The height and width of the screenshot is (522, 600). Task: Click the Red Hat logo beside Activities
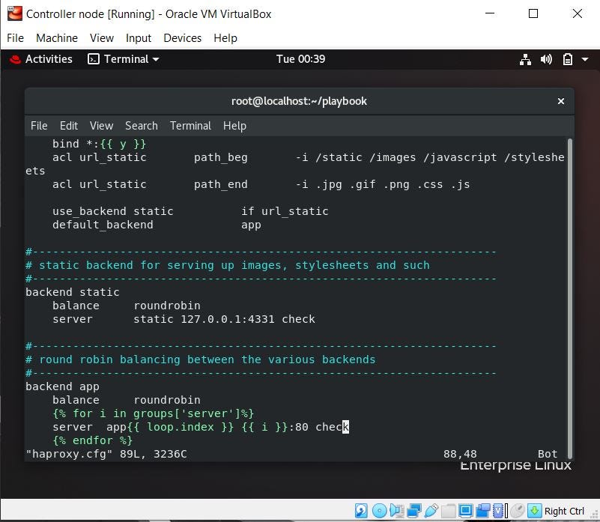pos(15,59)
